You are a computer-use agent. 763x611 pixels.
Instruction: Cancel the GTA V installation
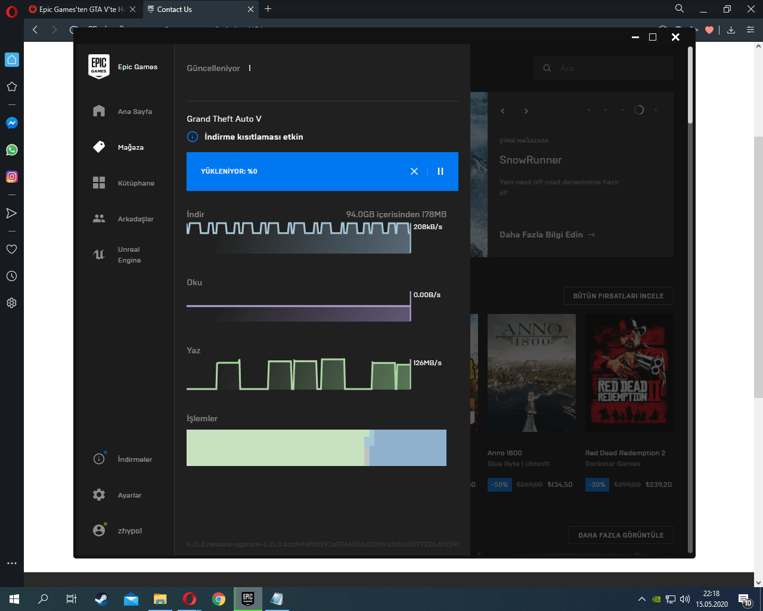pos(414,171)
